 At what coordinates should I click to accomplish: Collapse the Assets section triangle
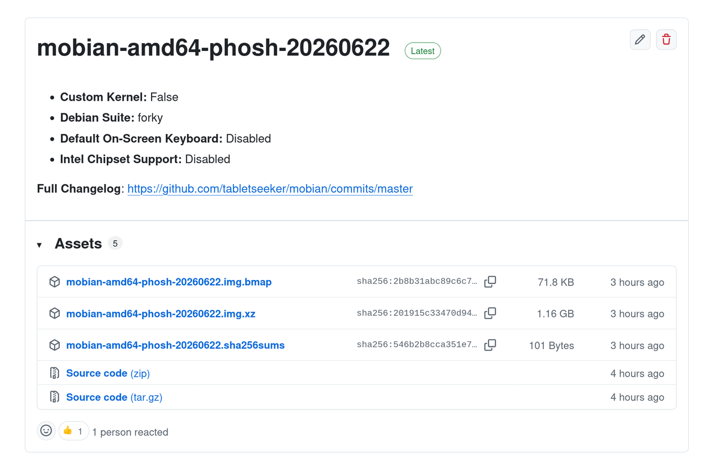pyautogui.click(x=39, y=245)
